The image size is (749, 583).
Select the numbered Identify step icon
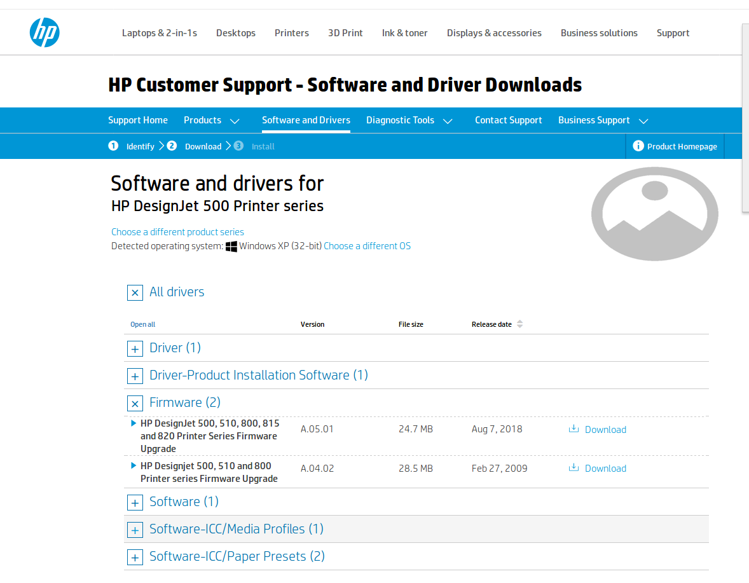coord(113,146)
